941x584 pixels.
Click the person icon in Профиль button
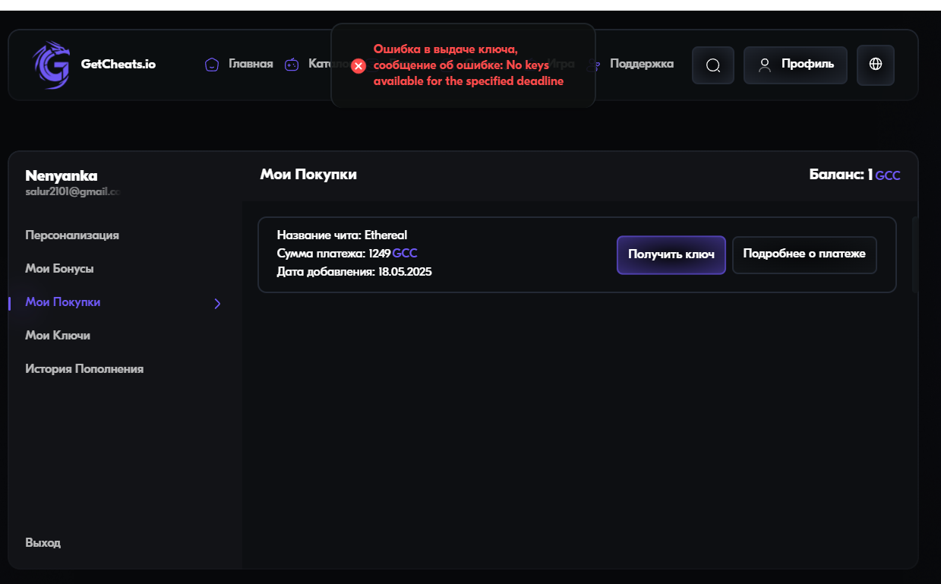765,65
